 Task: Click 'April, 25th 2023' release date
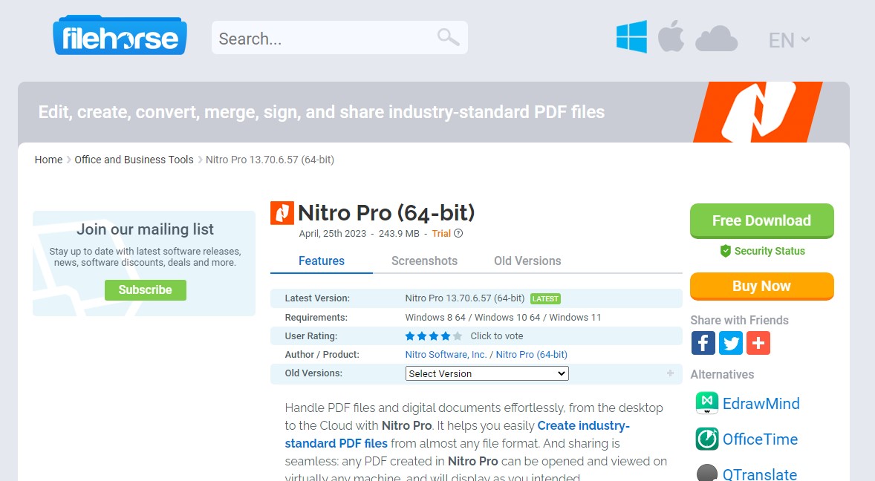333,234
